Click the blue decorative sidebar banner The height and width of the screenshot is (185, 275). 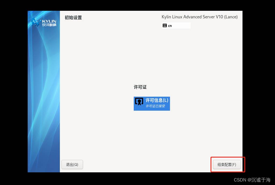(44, 102)
